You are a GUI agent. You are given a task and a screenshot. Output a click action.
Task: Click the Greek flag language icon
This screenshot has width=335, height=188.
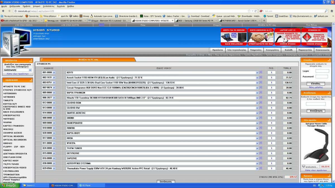coord(101,25)
